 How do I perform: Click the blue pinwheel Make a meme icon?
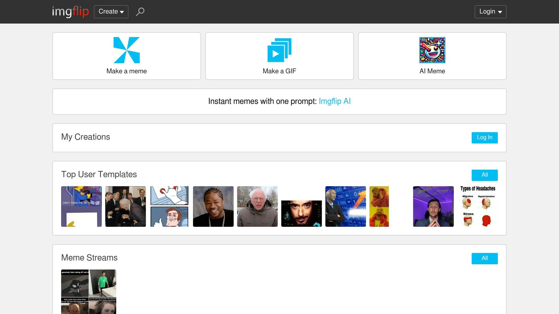(127, 50)
